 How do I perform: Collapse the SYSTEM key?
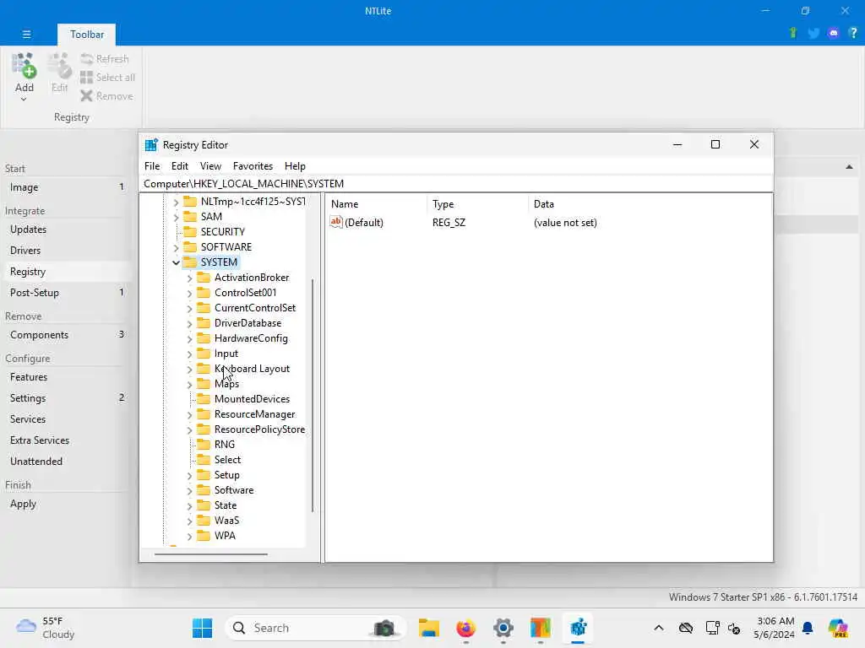[176, 263]
